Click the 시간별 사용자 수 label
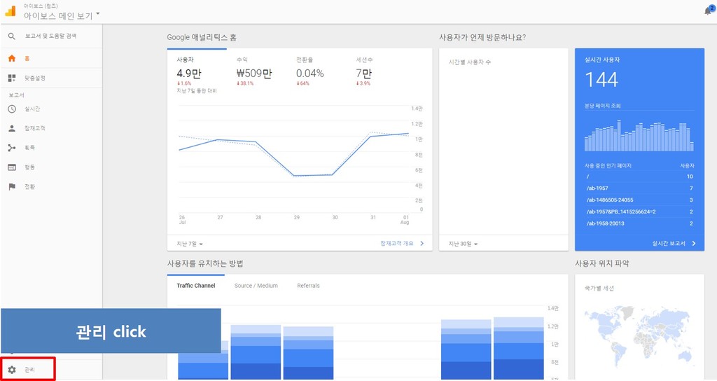The height and width of the screenshot is (381, 717). pos(470,62)
